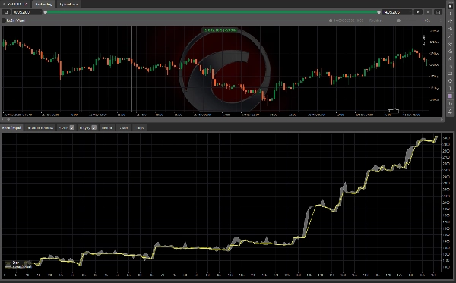Click the right arrow of the chart's horizontal scrollbar
The width and height of the screenshot is (456, 283).
pyautogui.click(x=442, y=119)
